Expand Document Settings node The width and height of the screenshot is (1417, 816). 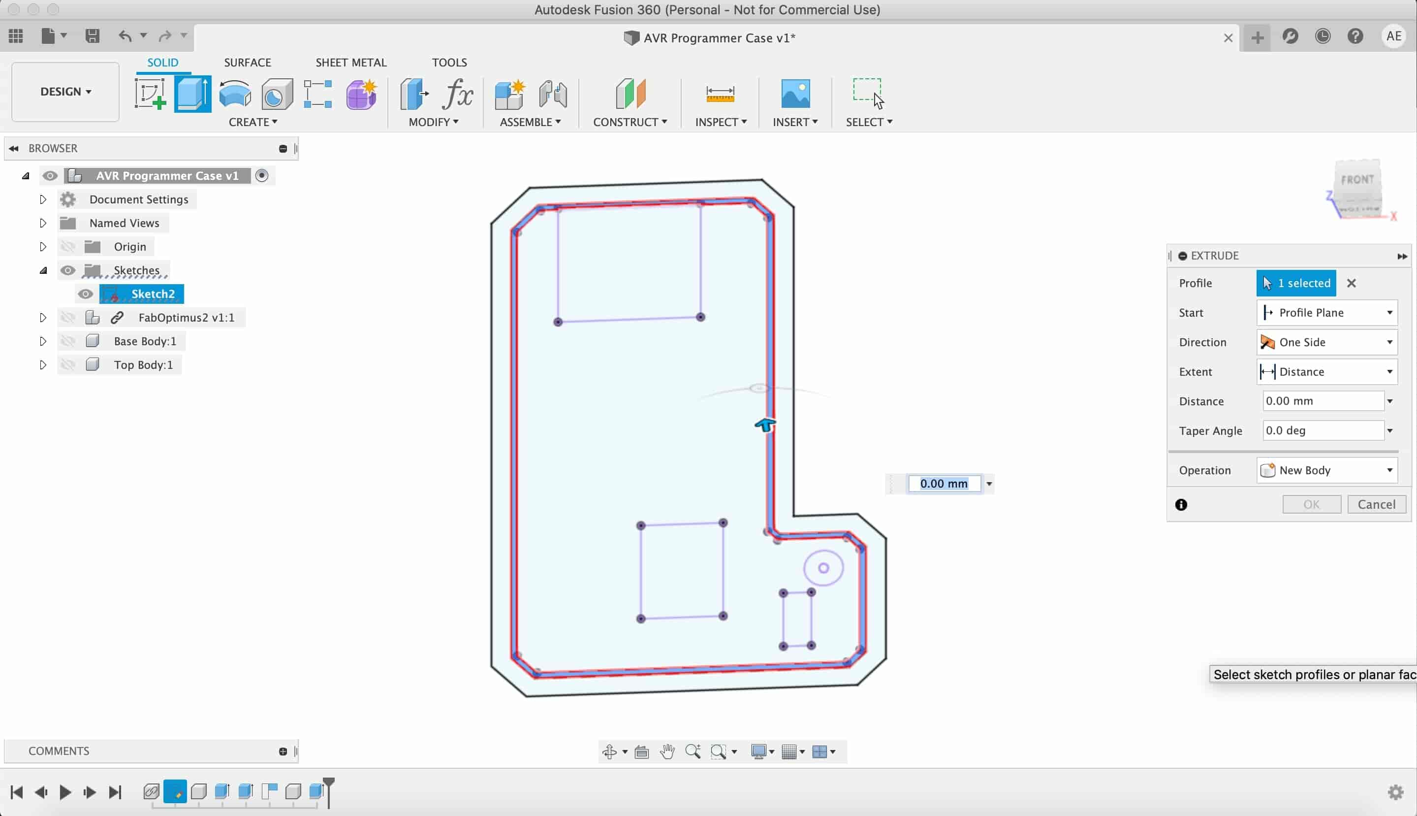[42, 199]
